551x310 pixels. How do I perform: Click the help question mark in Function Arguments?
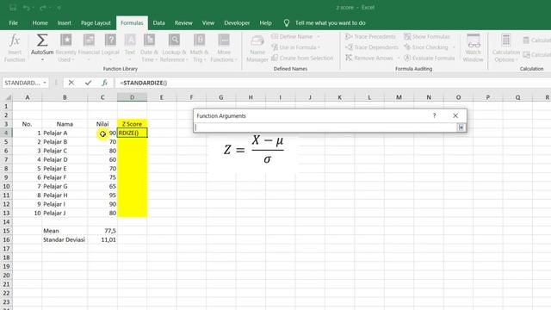(x=434, y=115)
